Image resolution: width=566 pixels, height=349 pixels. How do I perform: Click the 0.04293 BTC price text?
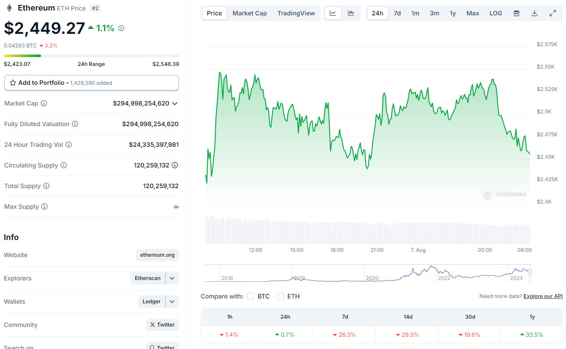[x=20, y=45]
